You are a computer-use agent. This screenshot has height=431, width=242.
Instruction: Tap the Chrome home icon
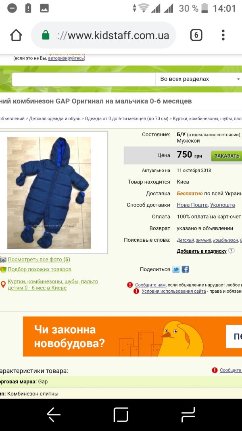click(16, 35)
